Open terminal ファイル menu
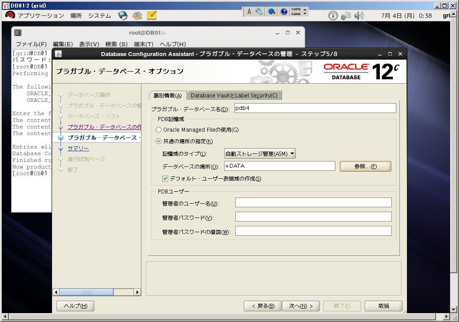Screen dimensions: 459x322 tap(31, 44)
